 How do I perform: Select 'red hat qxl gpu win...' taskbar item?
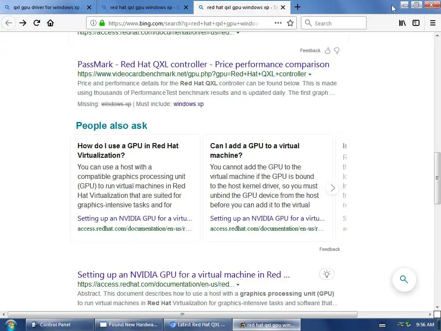tap(266, 325)
